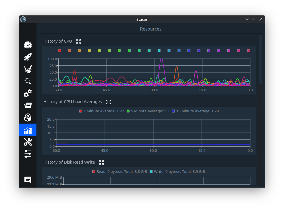284x210 pixels.
Task: Select the highlighted Resources sidebar tab
Action: (x=28, y=130)
